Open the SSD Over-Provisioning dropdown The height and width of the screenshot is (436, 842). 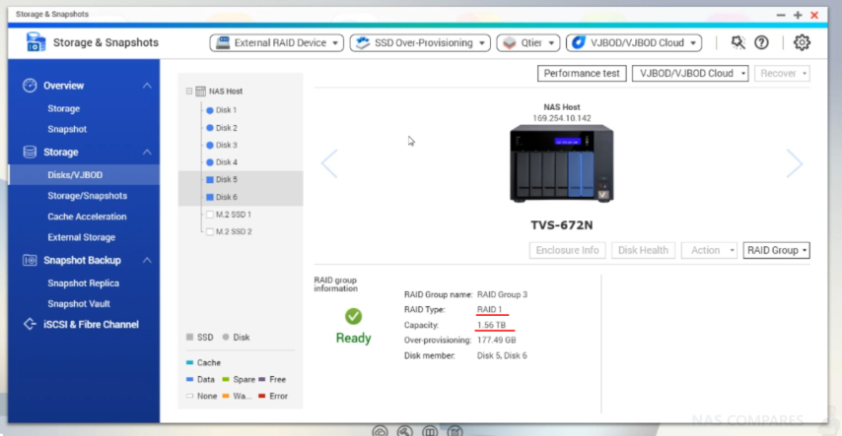[420, 43]
